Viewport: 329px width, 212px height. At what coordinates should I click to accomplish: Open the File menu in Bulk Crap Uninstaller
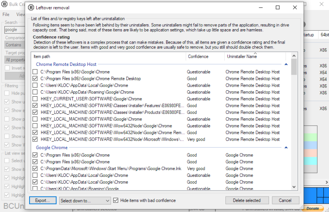[x=6, y=14]
